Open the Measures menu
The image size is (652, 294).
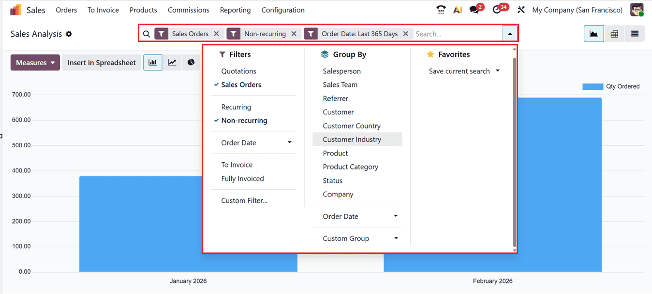click(35, 62)
